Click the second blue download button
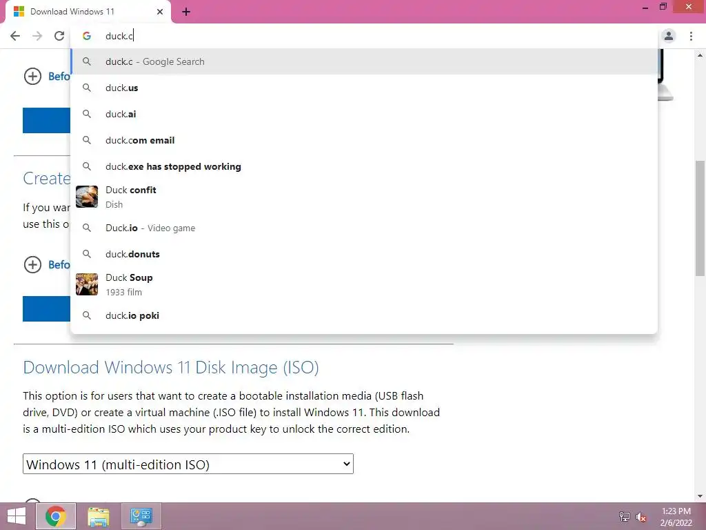This screenshot has height=530, width=706. pyautogui.click(x=46, y=308)
